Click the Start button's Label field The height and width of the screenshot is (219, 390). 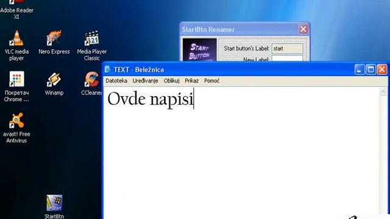point(287,49)
